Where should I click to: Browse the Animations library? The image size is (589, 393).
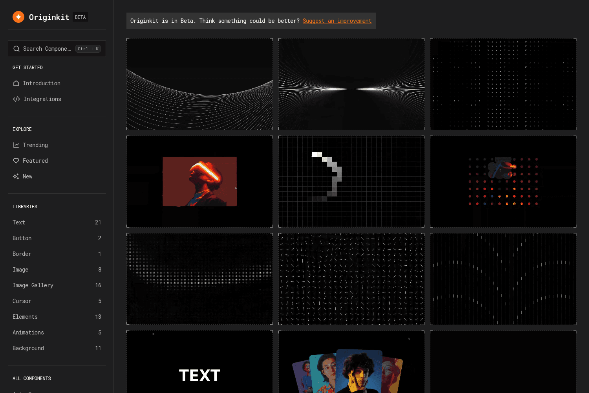[57, 332]
